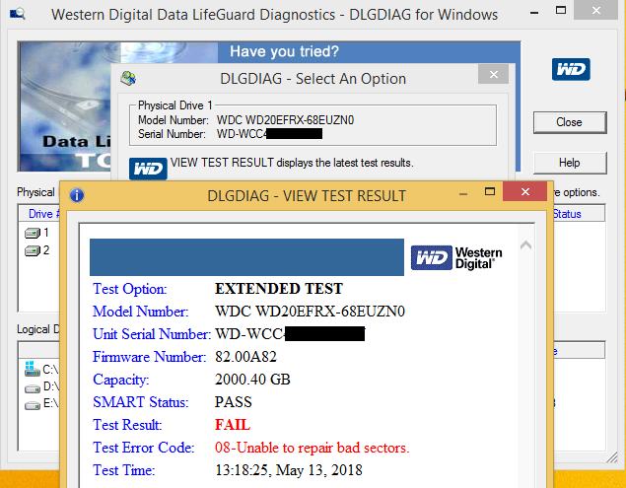Select the C:\ logical drive icon
Viewport: 626px width, 488px height.
tap(32, 369)
